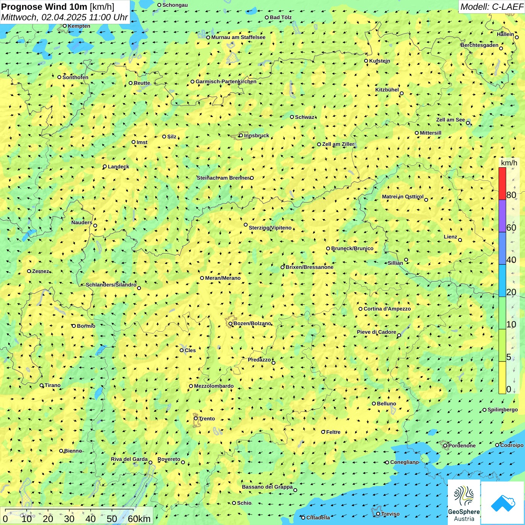This screenshot has height=525, width=525.
Task: Click the Kempten location marker
Action: coord(64,26)
